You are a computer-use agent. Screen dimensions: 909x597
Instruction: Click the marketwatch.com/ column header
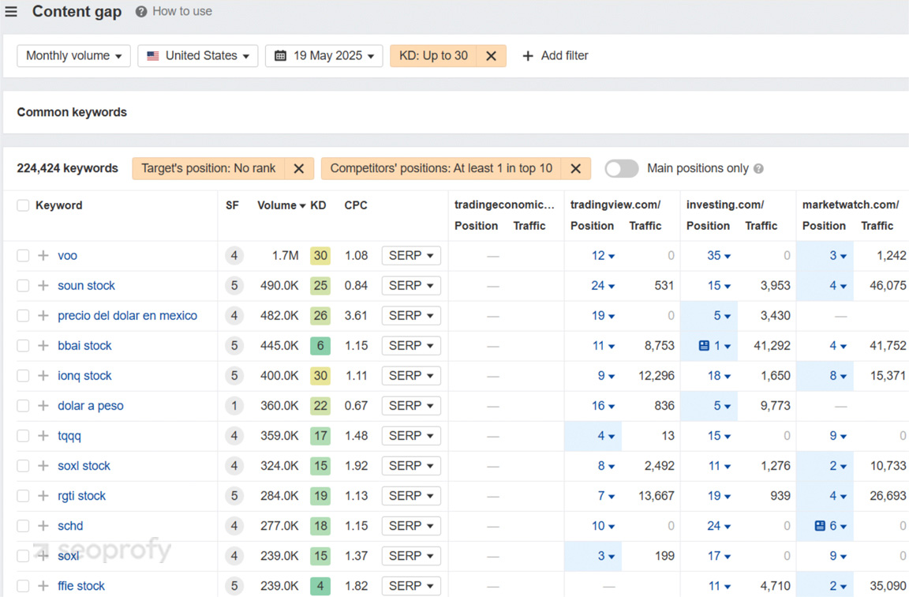pyautogui.click(x=851, y=205)
